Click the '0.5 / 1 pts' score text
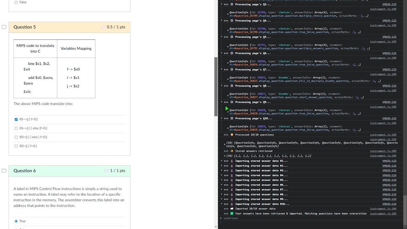Viewport: 407px width, 229px height. tap(116, 27)
